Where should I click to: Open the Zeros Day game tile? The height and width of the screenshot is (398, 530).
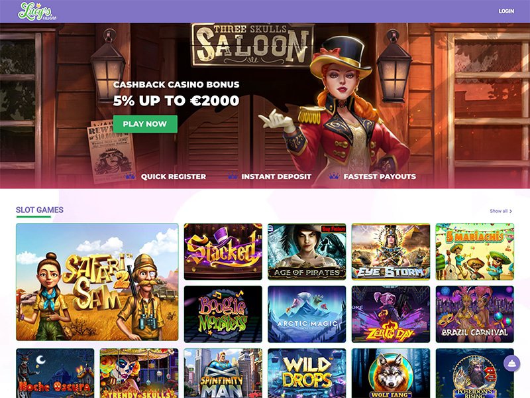pyautogui.click(x=391, y=314)
